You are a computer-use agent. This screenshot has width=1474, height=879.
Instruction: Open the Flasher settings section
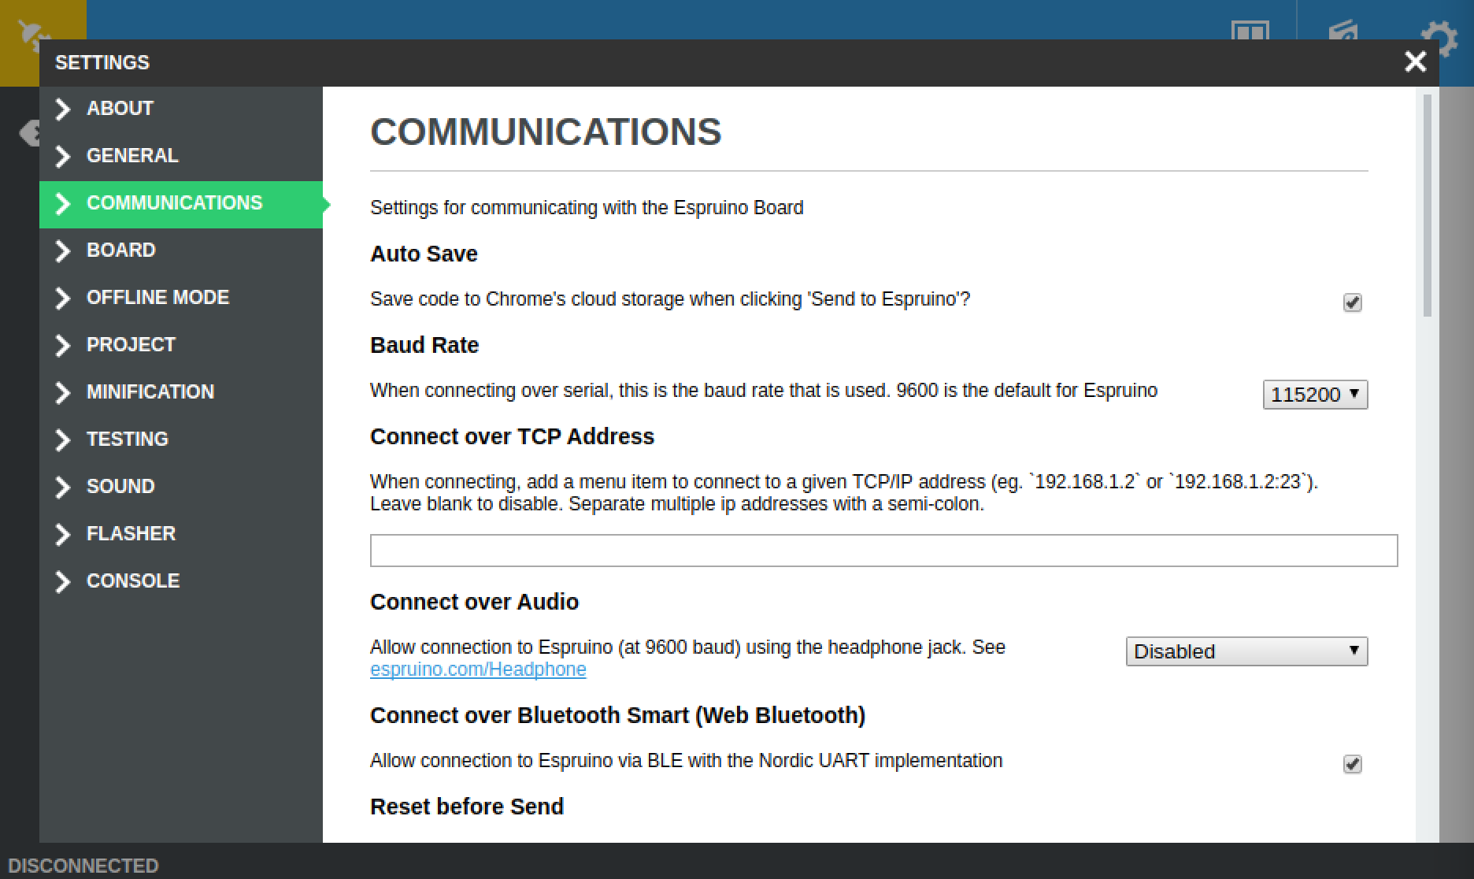coord(181,535)
